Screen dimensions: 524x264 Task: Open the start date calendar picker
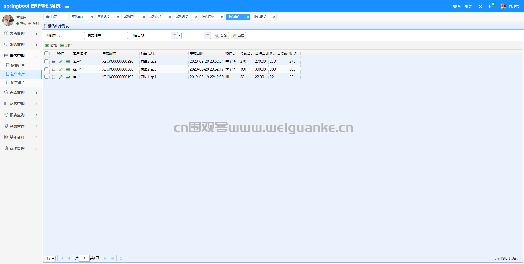click(174, 35)
